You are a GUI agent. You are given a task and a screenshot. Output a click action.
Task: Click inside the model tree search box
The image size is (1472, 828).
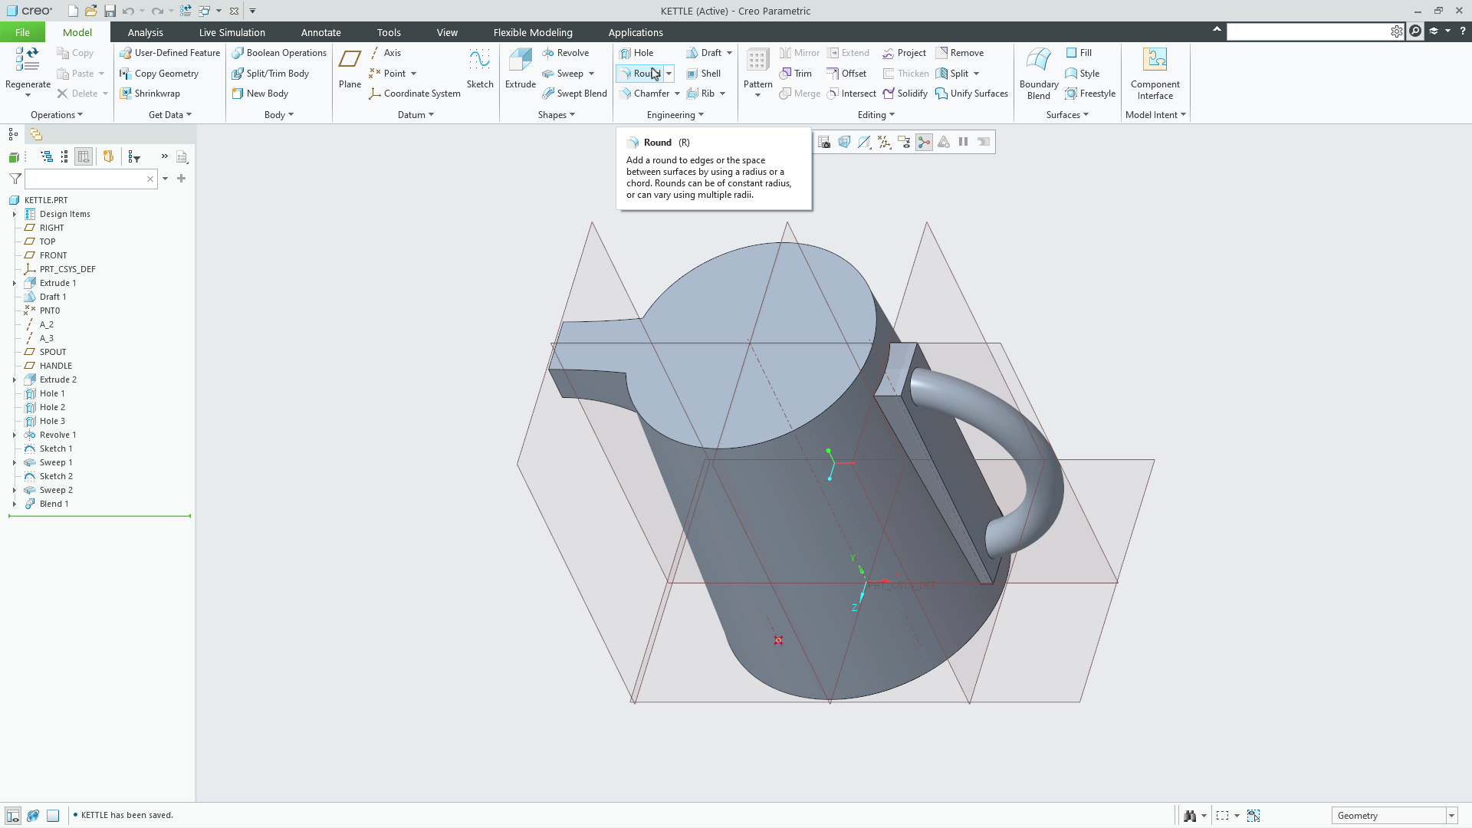84,179
